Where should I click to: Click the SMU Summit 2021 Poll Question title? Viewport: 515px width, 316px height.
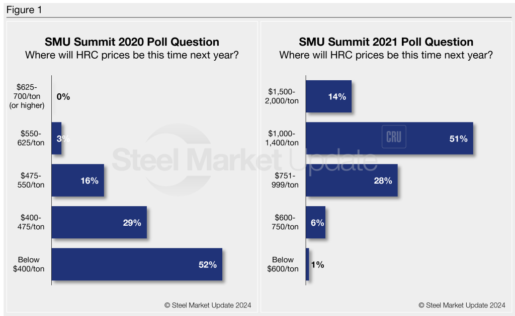tap(386, 42)
